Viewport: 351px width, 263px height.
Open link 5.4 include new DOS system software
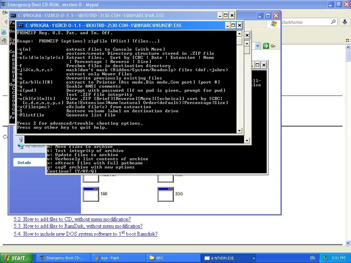(x=85, y=234)
